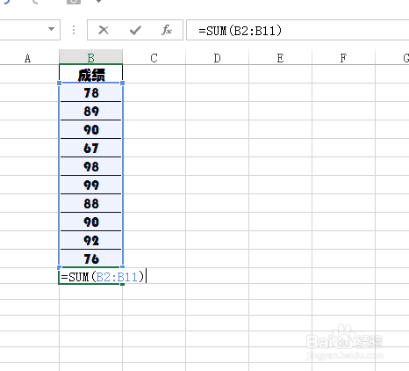Click the formula bar resize dots handle
The image size is (409, 371).
pyautogui.click(x=74, y=30)
